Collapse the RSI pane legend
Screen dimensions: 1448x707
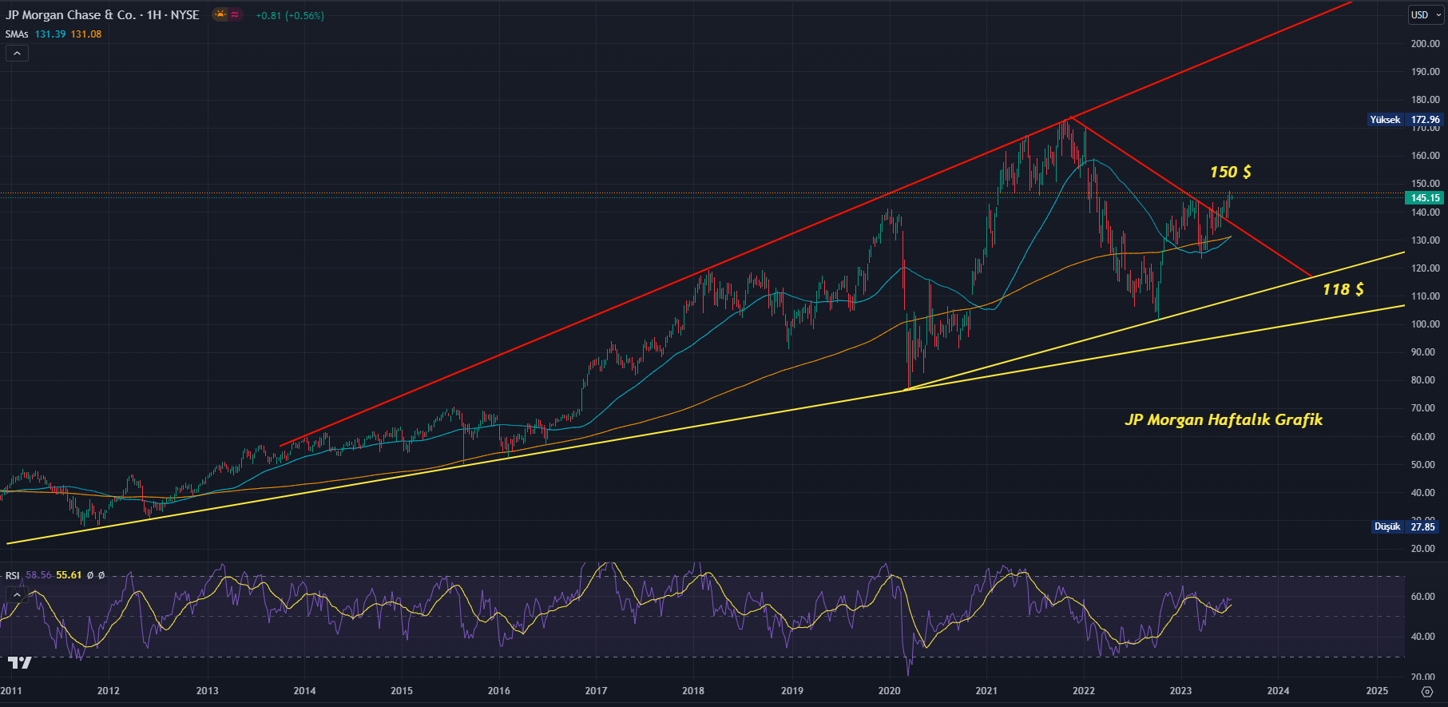pyautogui.click(x=17, y=594)
